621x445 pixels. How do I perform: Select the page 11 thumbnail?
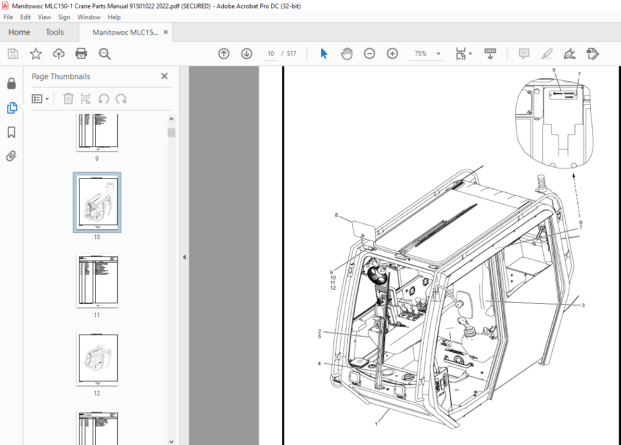click(97, 281)
